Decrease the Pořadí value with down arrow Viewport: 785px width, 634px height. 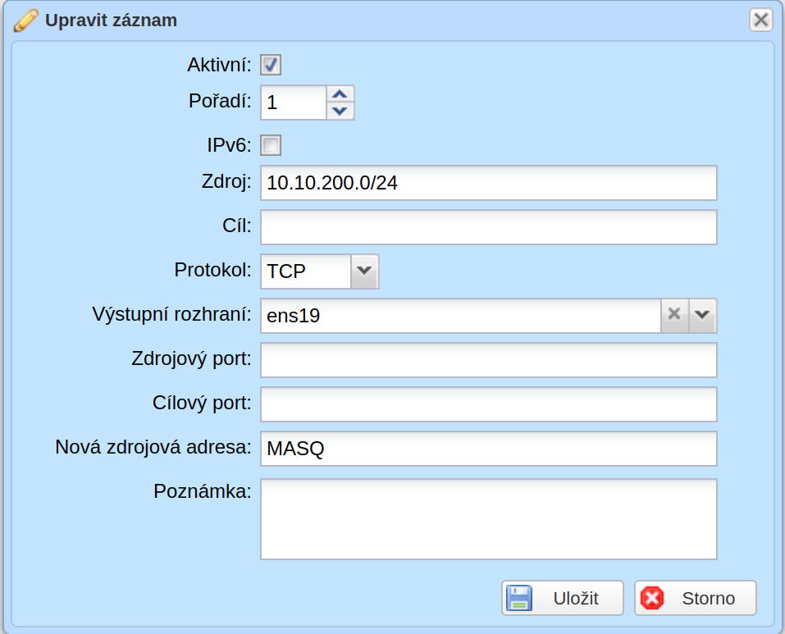(x=340, y=111)
